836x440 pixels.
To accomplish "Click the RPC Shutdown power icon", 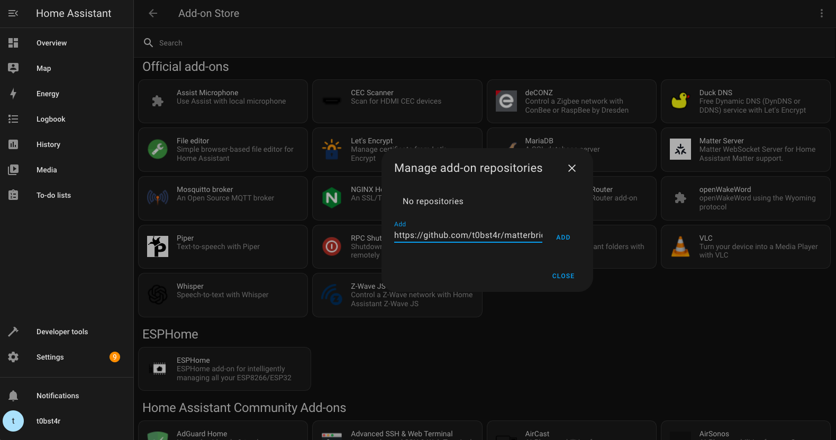I will point(332,246).
